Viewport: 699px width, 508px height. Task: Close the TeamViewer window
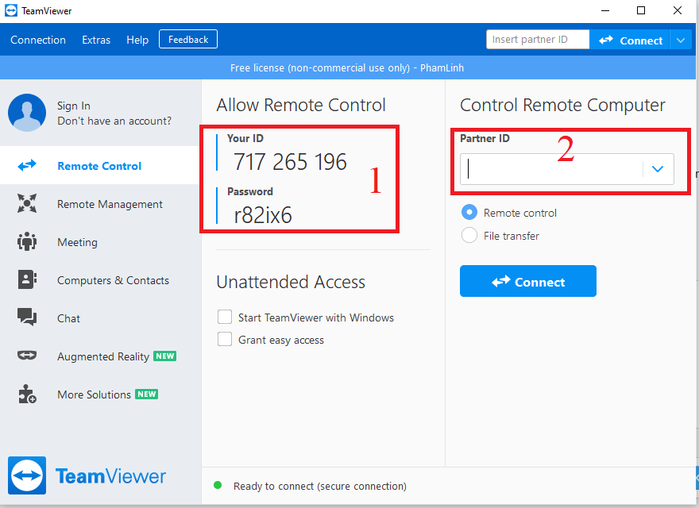[x=677, y=10]
